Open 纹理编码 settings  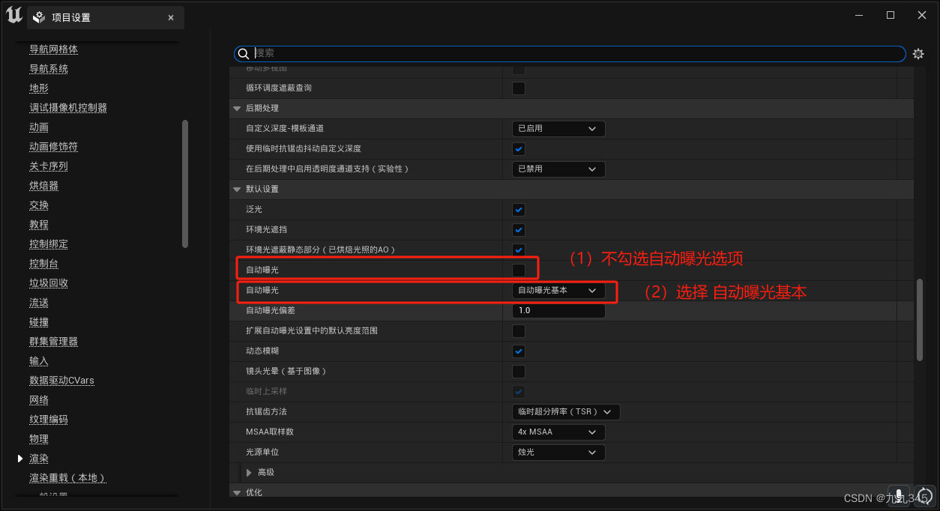click(x=49, y=420)
